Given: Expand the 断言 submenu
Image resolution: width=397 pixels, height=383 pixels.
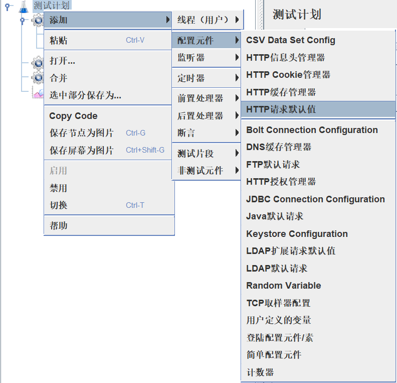Looking at the screenshot, I should (x=206, y=133).
